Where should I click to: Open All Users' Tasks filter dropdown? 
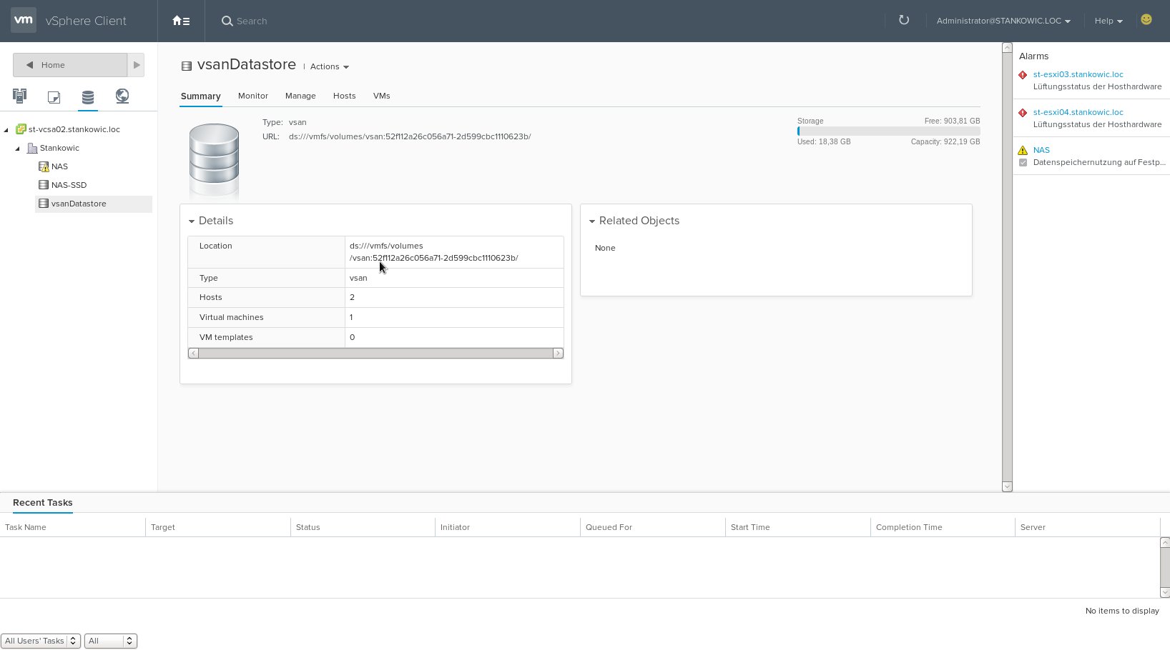coord(41,641)
